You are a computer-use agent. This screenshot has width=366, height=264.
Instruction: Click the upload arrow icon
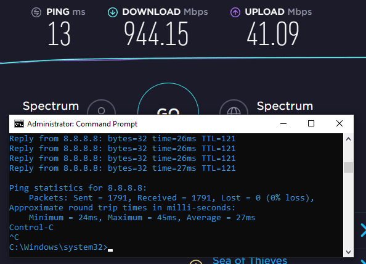tap(235, 12)
